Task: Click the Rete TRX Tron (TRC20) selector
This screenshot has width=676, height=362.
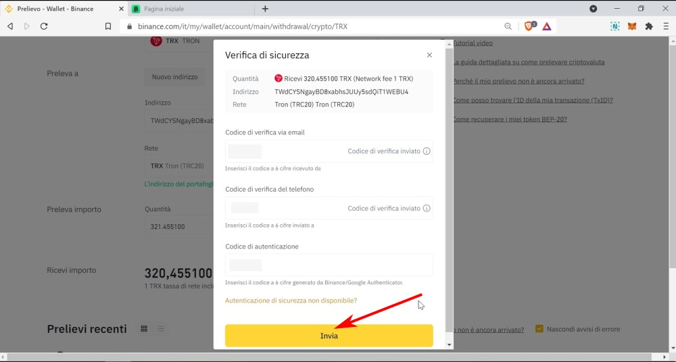Action: click(x=179, y=165)
